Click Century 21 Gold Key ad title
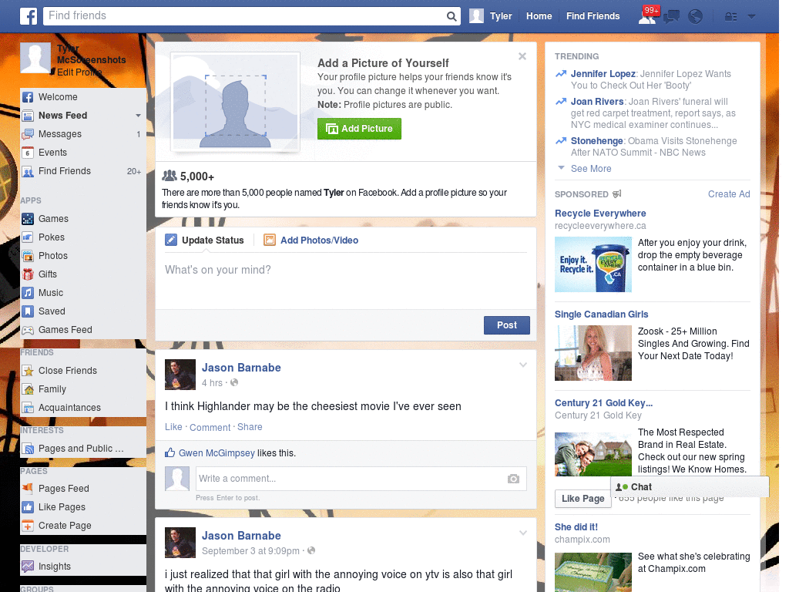 tap(603, 402)
